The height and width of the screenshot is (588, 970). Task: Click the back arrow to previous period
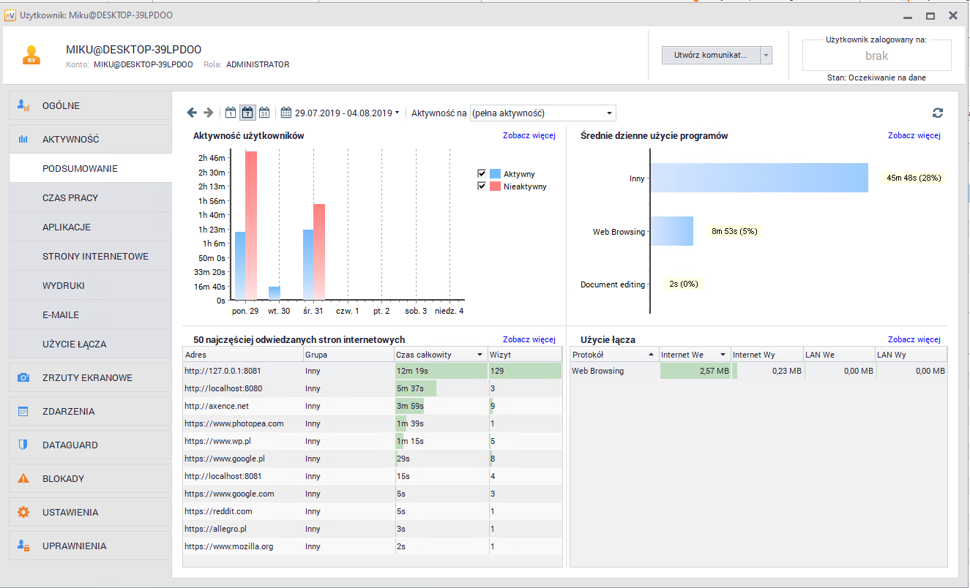pyautogui.click(x=192, y=112)
